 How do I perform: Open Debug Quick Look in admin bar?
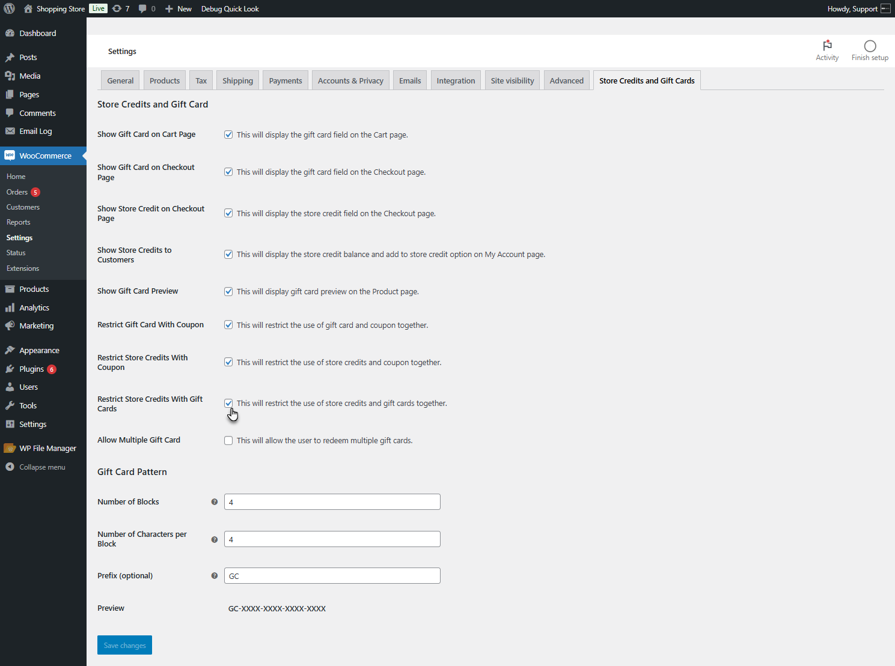coord(230,8)
